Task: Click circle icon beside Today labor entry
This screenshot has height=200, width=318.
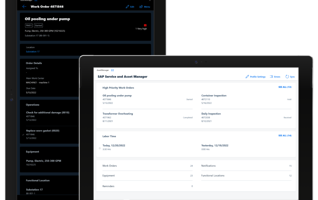Action: click(x=100, y=148)
